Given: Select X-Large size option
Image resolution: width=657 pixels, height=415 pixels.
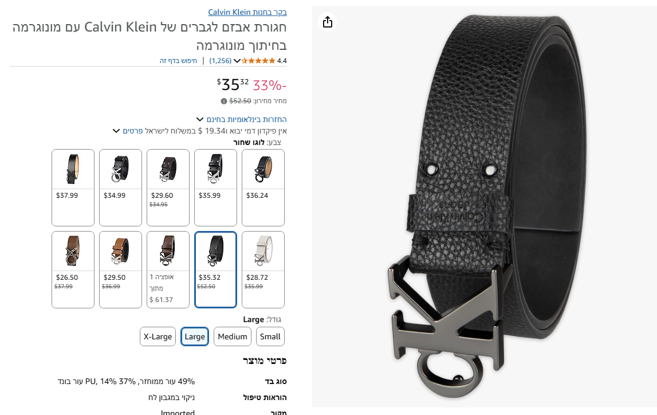Looking at the screenshot, I should (158, 336).
